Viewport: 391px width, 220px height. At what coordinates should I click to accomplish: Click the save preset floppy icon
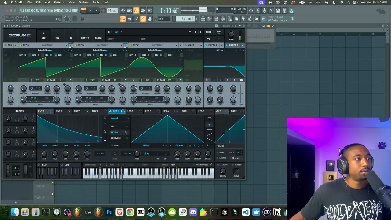(x=108, y=32)
